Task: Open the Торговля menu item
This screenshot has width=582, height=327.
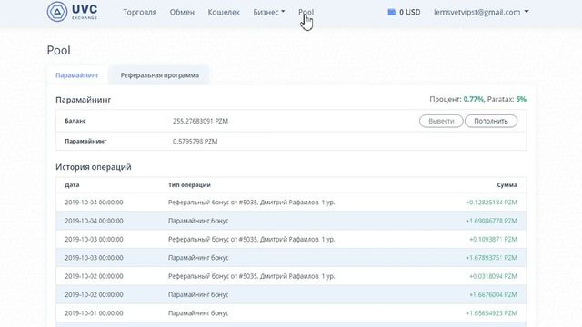Action: click(x=139, y=12)
